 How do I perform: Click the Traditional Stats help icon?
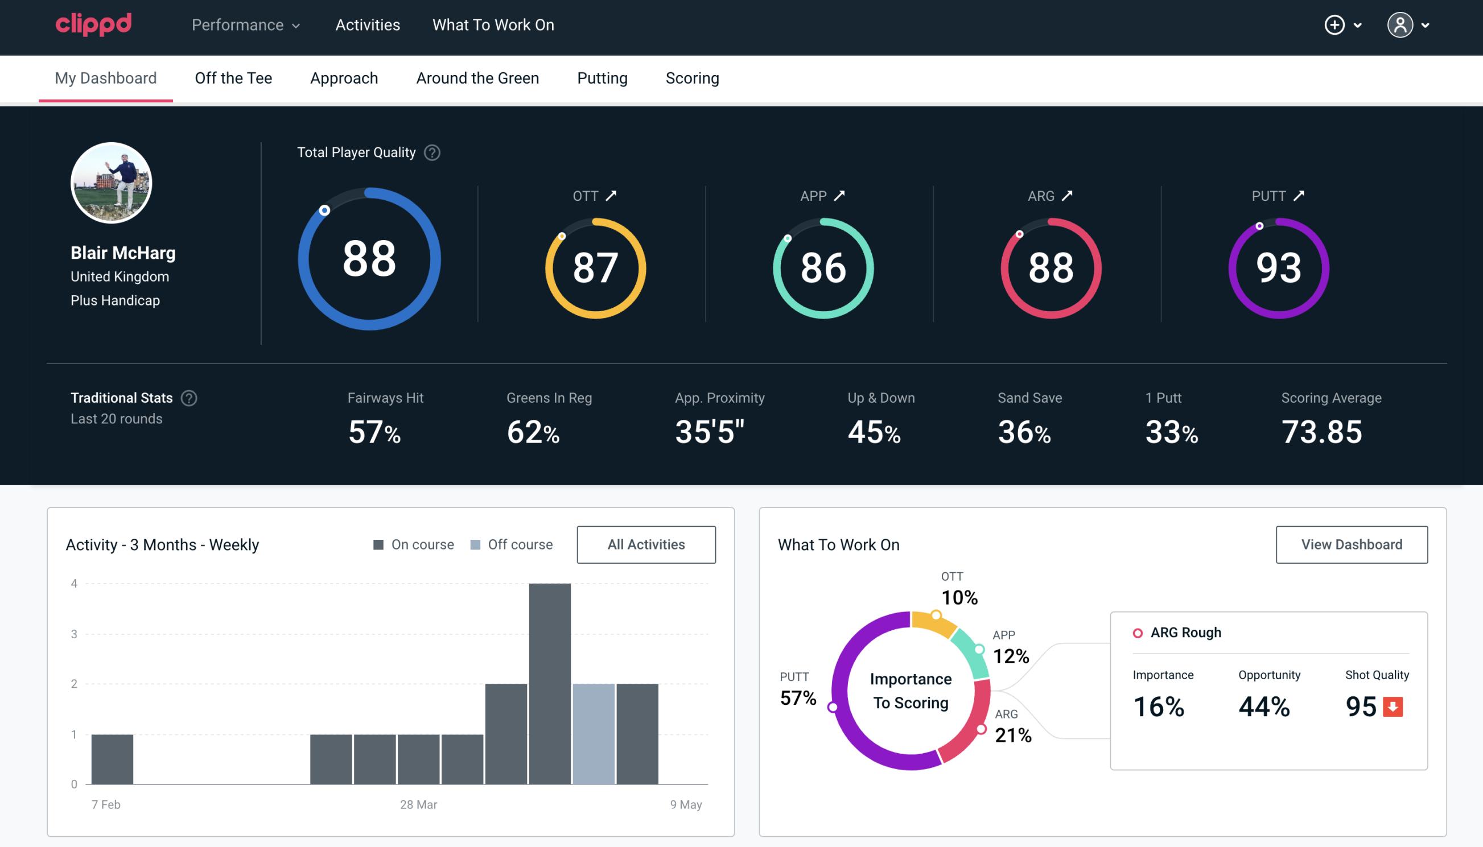point(190,397)
